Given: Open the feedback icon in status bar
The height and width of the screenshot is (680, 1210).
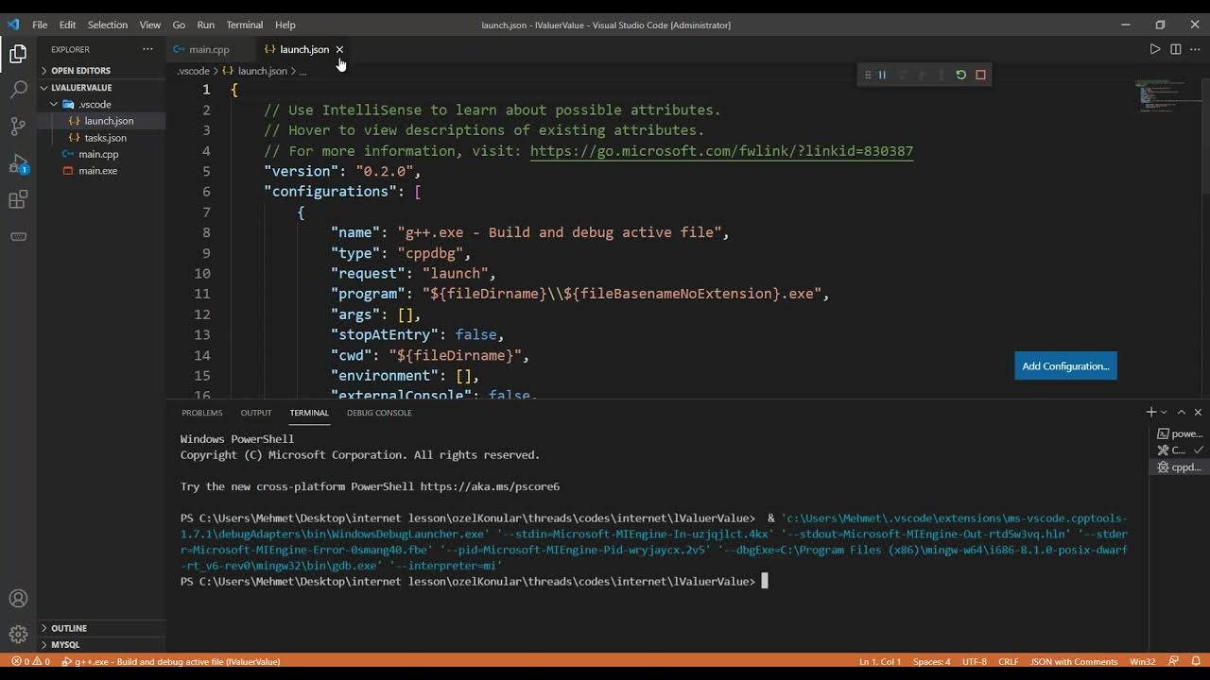Looking at the screenshot, I should [x=1173, y=661].
